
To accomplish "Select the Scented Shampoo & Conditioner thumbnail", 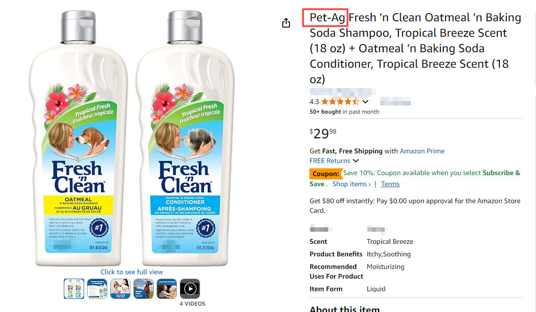I will tap(97, 289).
